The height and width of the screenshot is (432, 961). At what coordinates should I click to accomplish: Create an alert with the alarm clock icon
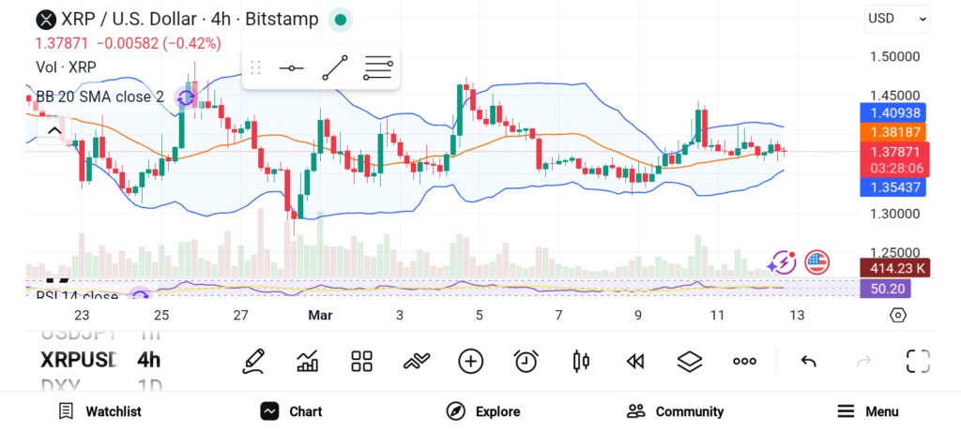(526, 361)
